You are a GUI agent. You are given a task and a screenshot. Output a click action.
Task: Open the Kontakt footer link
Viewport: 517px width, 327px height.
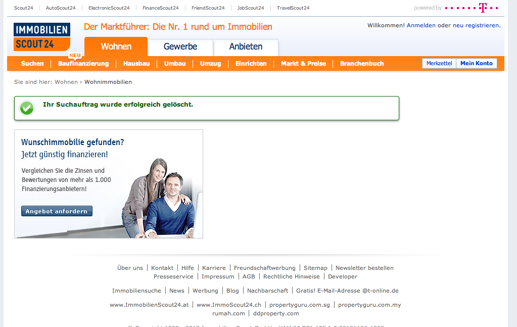[162, 268]
